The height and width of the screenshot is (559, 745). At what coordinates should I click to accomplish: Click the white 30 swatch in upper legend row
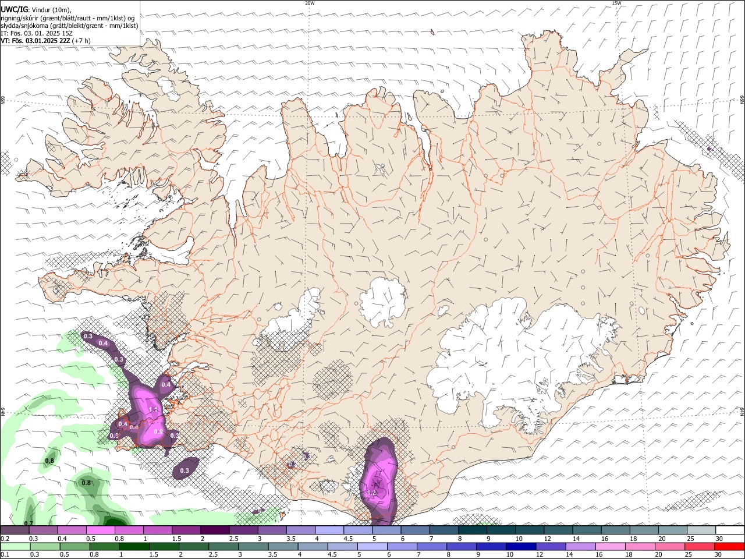[x=730, y=530]
